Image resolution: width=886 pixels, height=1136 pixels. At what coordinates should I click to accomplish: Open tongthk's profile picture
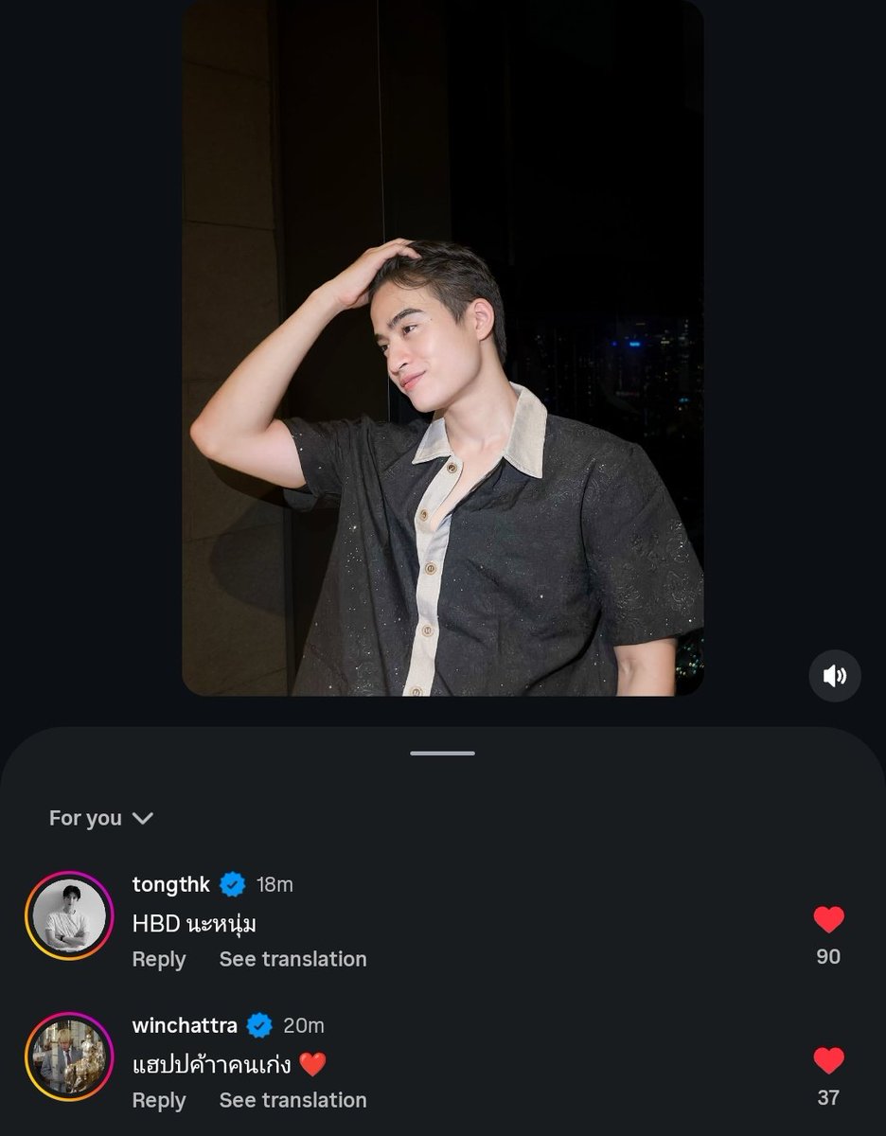tap(69, 916)
